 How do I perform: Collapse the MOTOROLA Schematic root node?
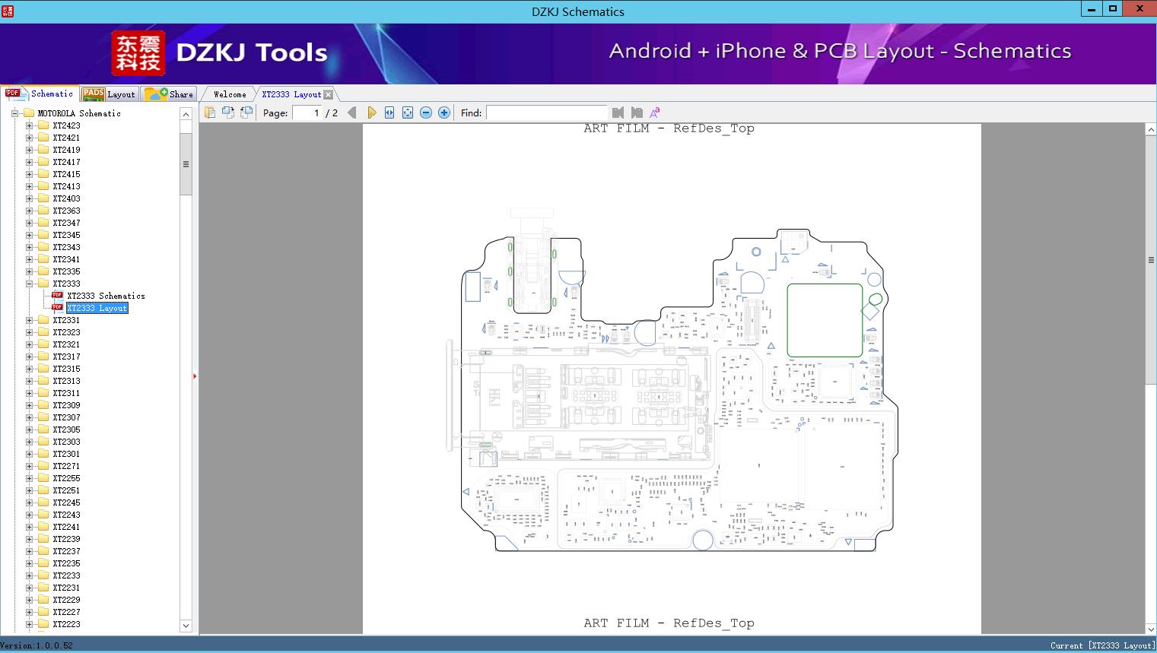(x=14, y=113)
